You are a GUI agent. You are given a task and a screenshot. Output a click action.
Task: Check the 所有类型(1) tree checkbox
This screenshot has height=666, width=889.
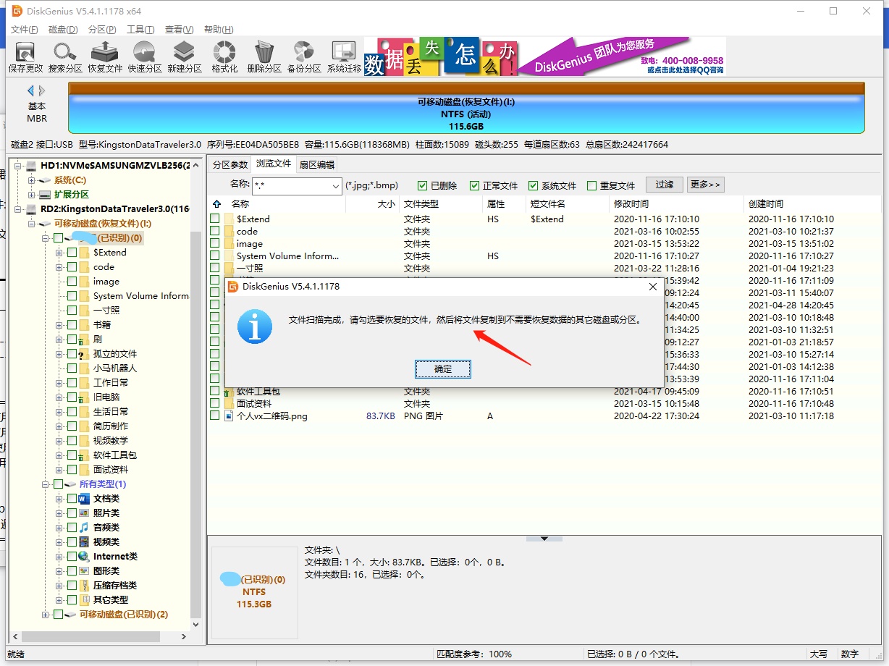coord(58,484)
